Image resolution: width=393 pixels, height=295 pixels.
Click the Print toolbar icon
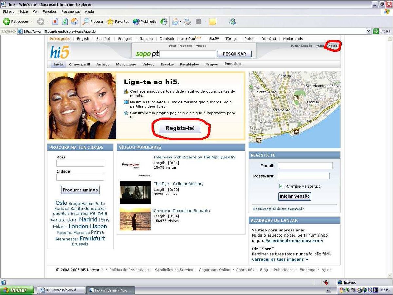187,22
